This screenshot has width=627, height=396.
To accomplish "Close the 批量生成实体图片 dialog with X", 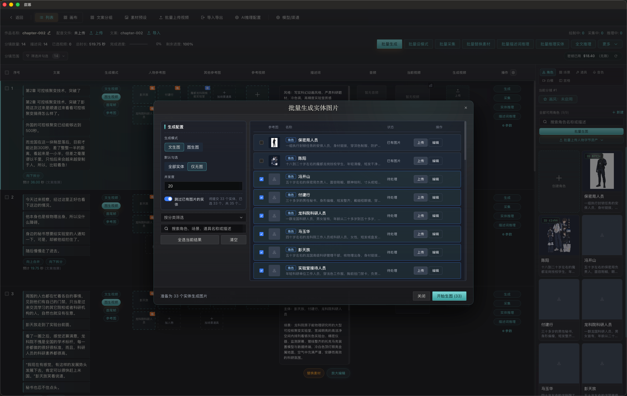I will pyautogui.click(x=466, y=108).
